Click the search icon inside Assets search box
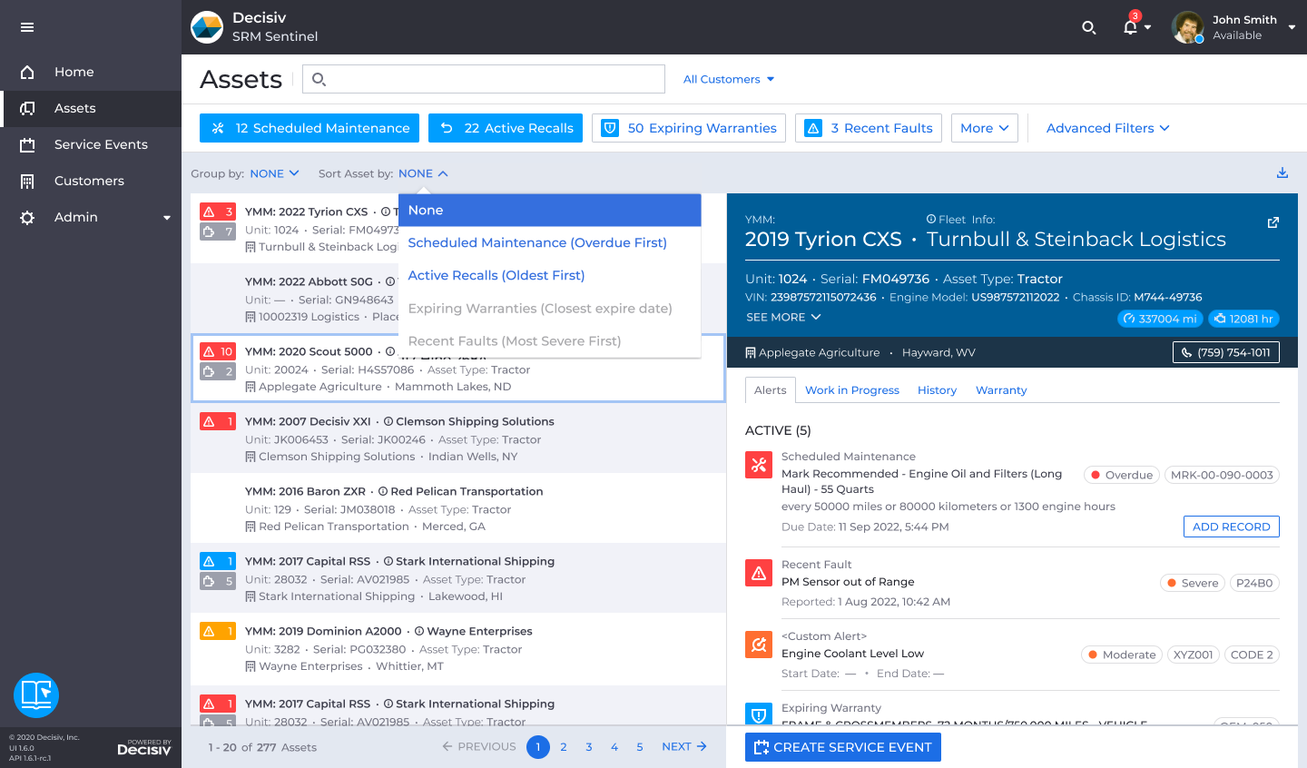 coord(319,79)
